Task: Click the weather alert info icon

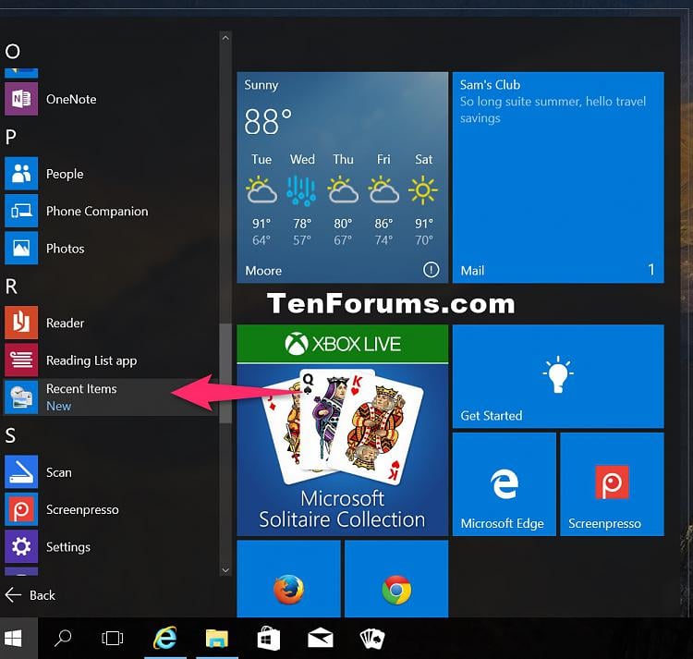Action: (x=431, y=269)
